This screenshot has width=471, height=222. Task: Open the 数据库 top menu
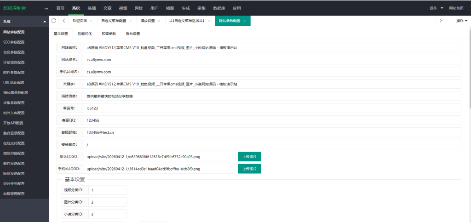(x=219, y=8)
